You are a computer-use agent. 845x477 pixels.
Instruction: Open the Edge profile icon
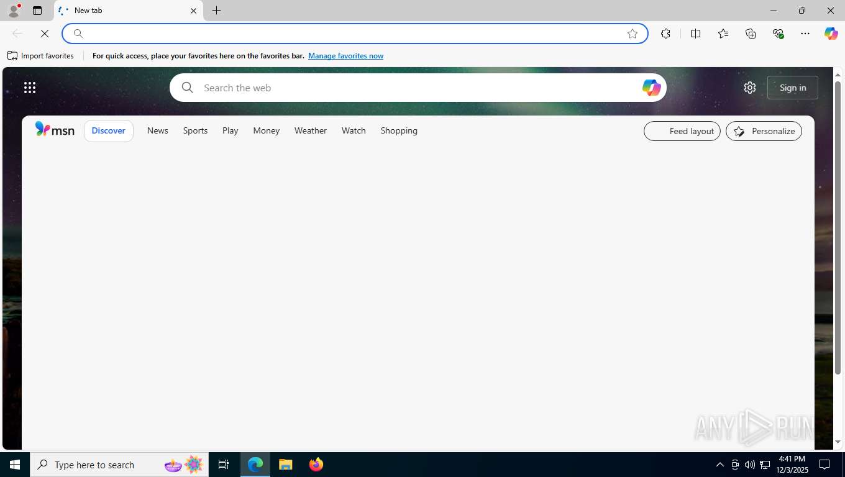13,11
